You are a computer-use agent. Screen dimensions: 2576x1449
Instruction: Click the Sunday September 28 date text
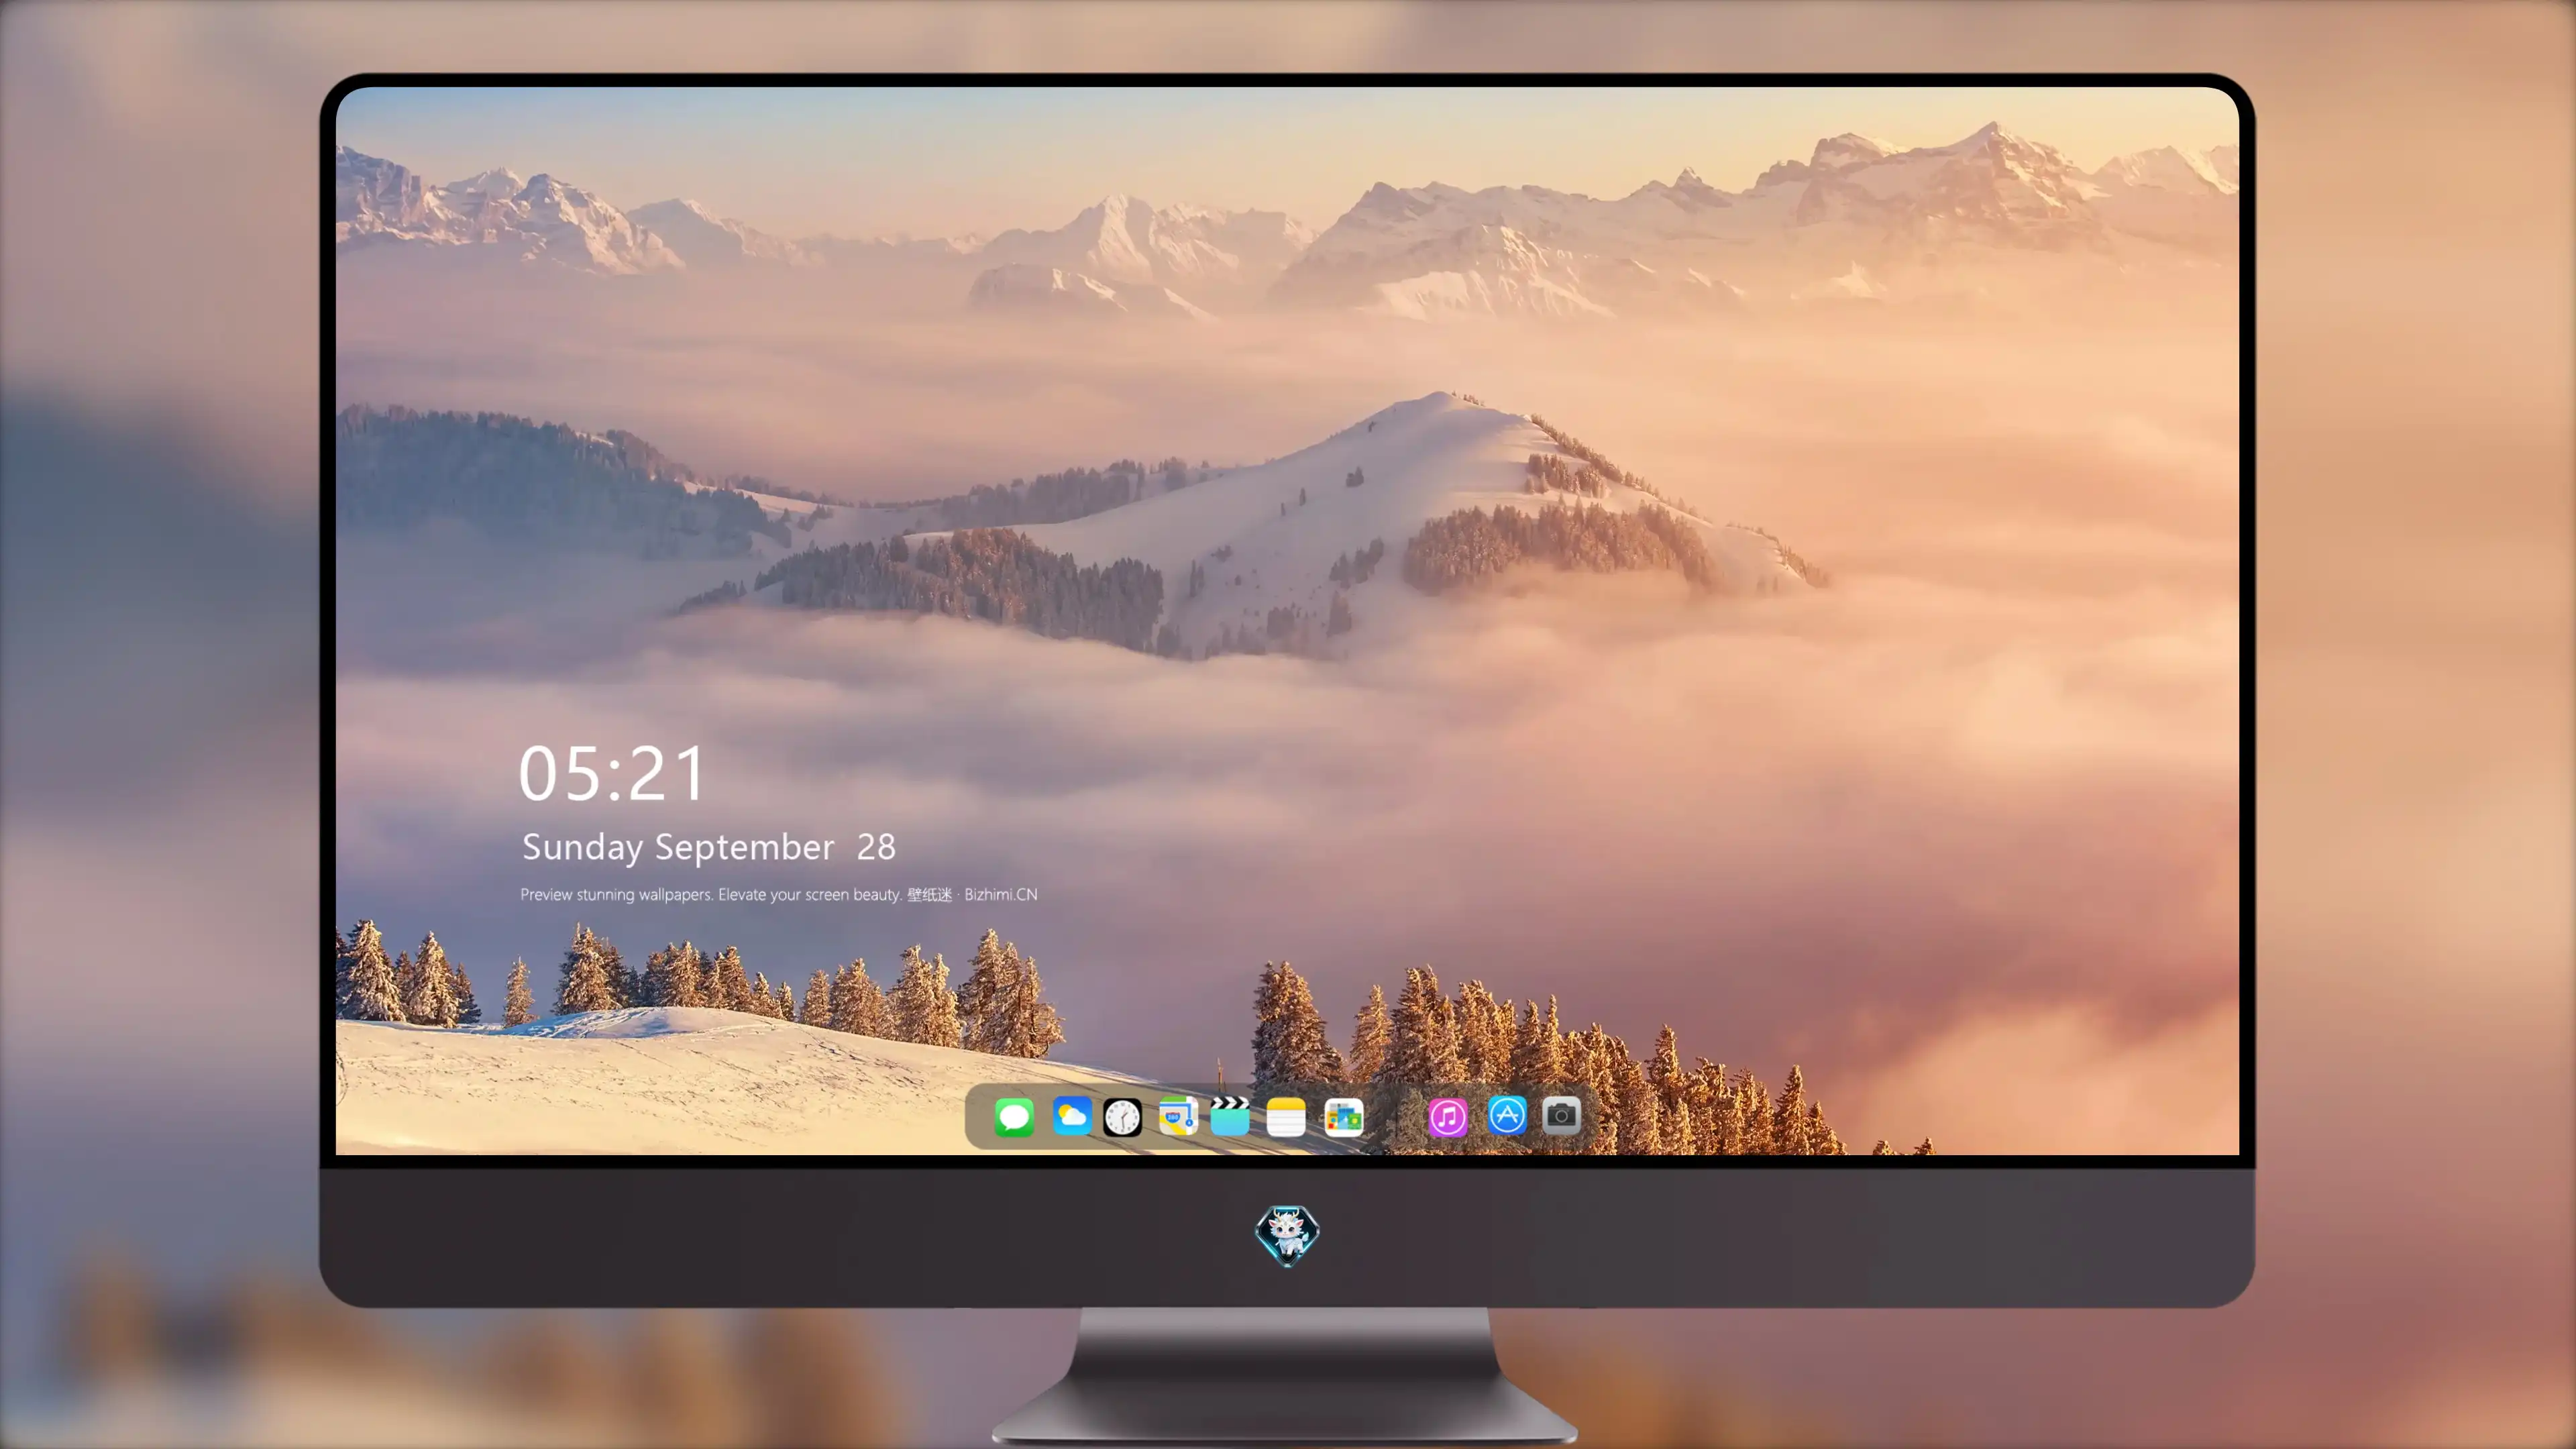709,847
